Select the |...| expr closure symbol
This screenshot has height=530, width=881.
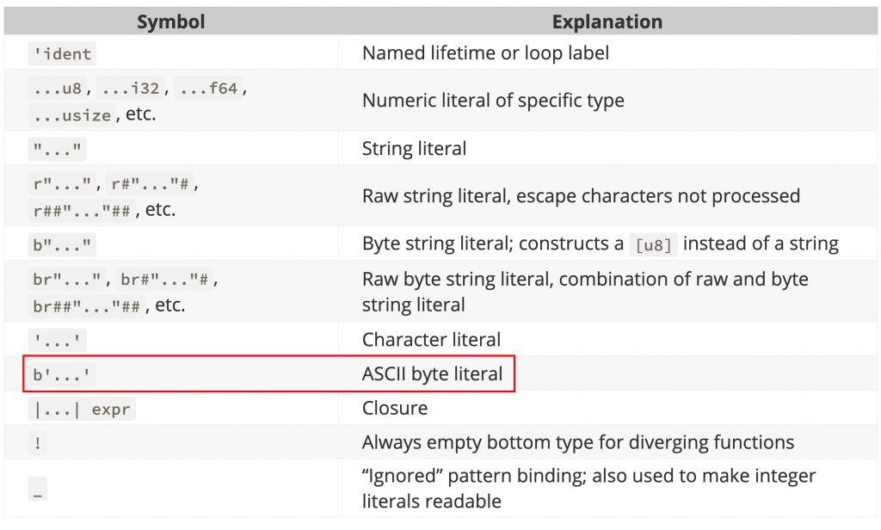(x=82, y=410)
